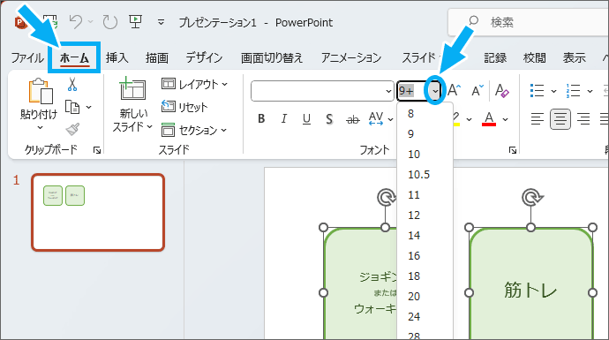The image size is (609, 340).
Task: Switch to the 挿入 (Insert) tab
Action: point(117,58)
